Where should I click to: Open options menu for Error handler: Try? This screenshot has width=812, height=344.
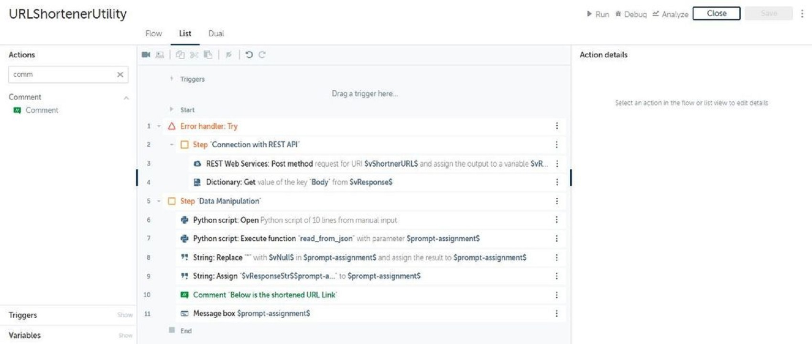tap(557, 126)
